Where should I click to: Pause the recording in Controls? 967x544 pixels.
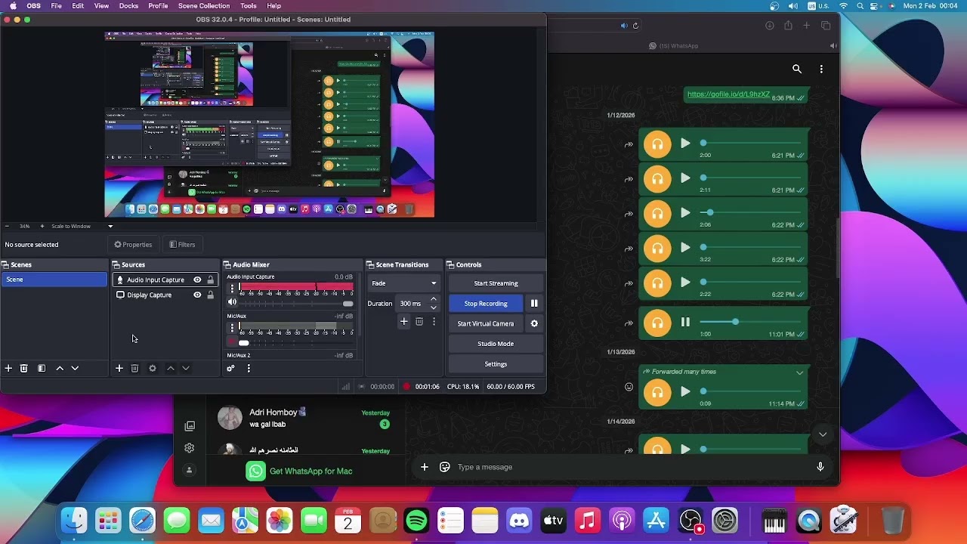[x=534, y=303]
